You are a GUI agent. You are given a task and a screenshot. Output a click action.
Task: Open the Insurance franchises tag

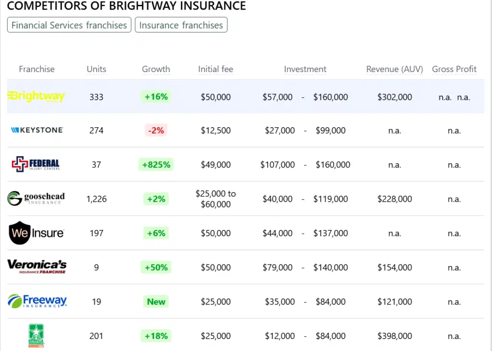pyautogui.click(x=181, y=25)
